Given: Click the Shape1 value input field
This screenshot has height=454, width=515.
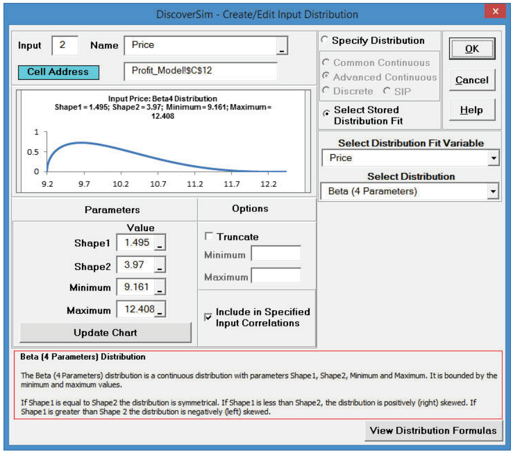Looking at the screenshot, I should pos(137,244).
